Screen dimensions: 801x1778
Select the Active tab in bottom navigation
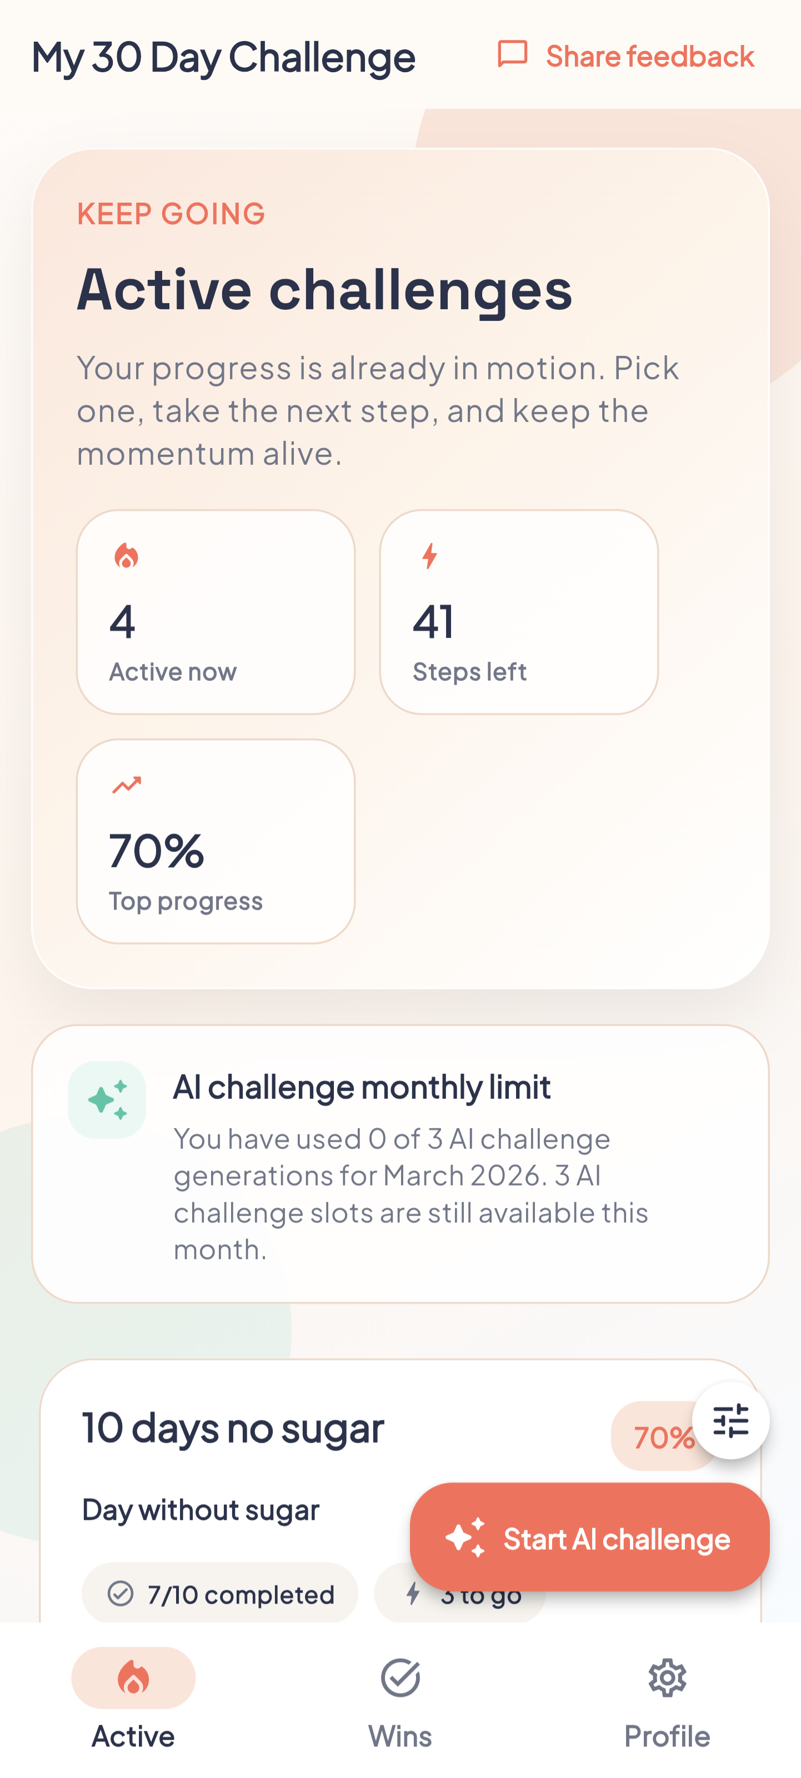[133, 1704]
